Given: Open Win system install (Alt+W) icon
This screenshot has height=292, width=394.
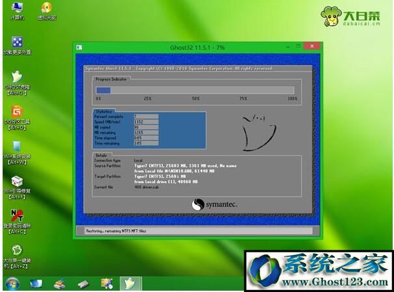Looking at the screenshot, I should pos(17,152).
